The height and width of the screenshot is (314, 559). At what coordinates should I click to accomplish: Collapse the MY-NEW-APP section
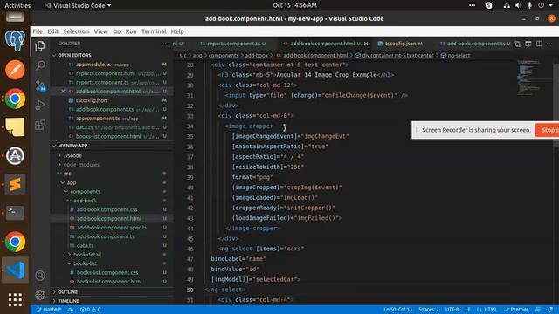(72, 146)
